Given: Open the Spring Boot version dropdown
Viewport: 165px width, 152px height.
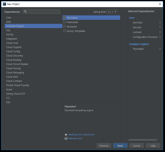Looking at the screenshot, I should 112,12.
